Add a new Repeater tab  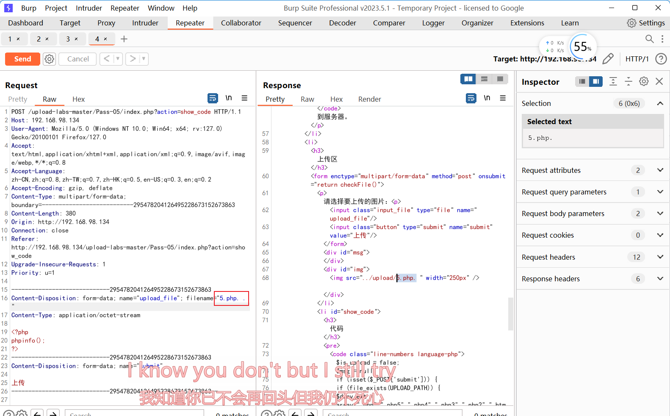point(124,39)
